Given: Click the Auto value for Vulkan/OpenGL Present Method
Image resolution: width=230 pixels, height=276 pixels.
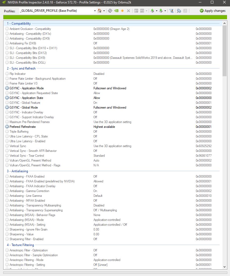Looking at the screenshot, I should tap(96, 160).
